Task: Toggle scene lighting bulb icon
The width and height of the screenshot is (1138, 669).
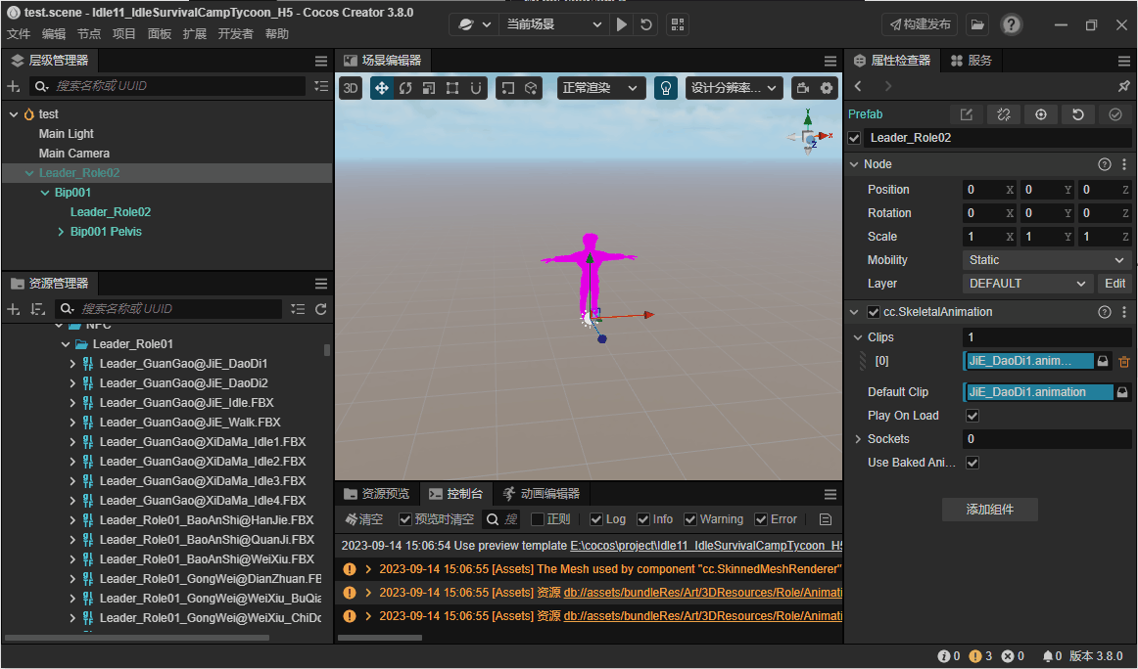Action: [x=666, y=88]
